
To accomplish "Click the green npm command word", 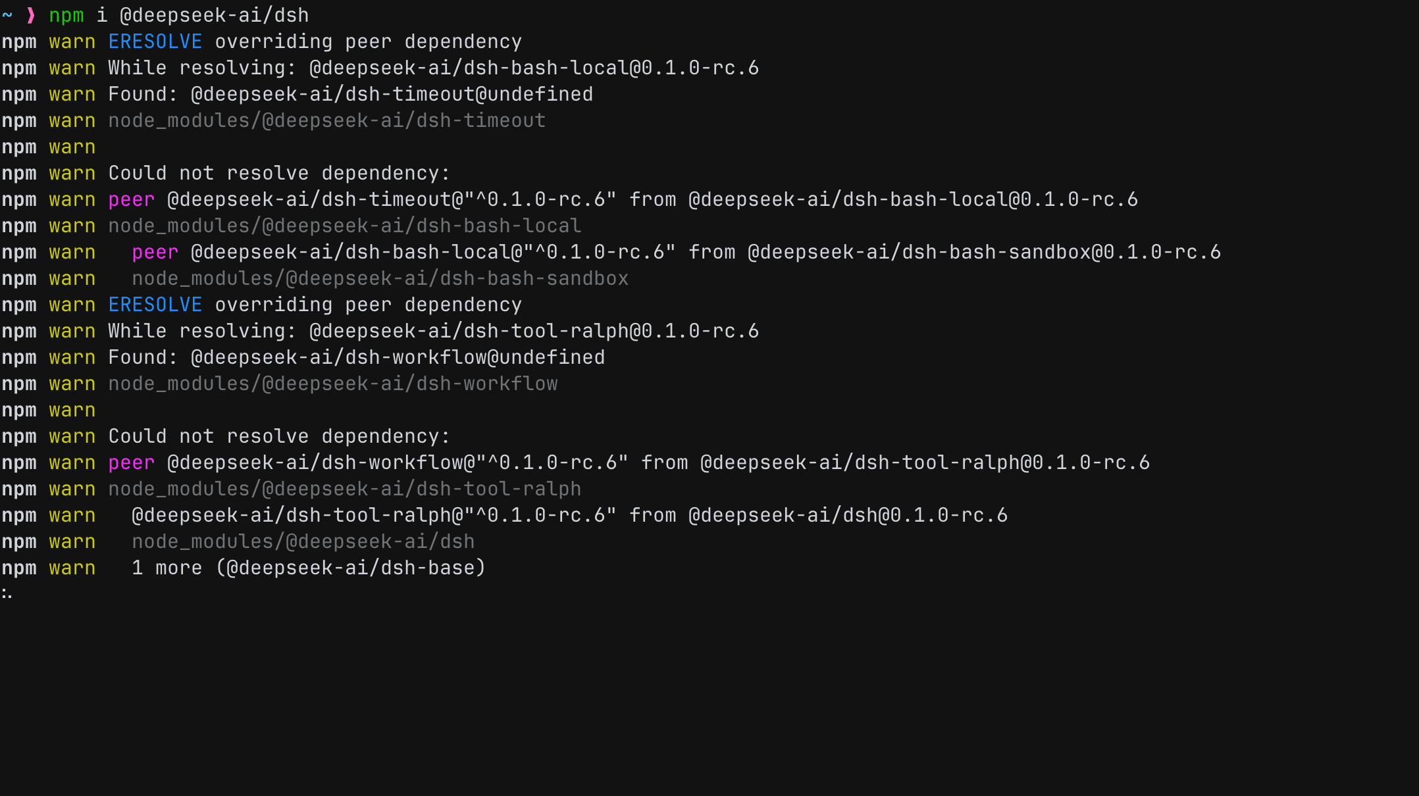I will click(x=66, y=15).
